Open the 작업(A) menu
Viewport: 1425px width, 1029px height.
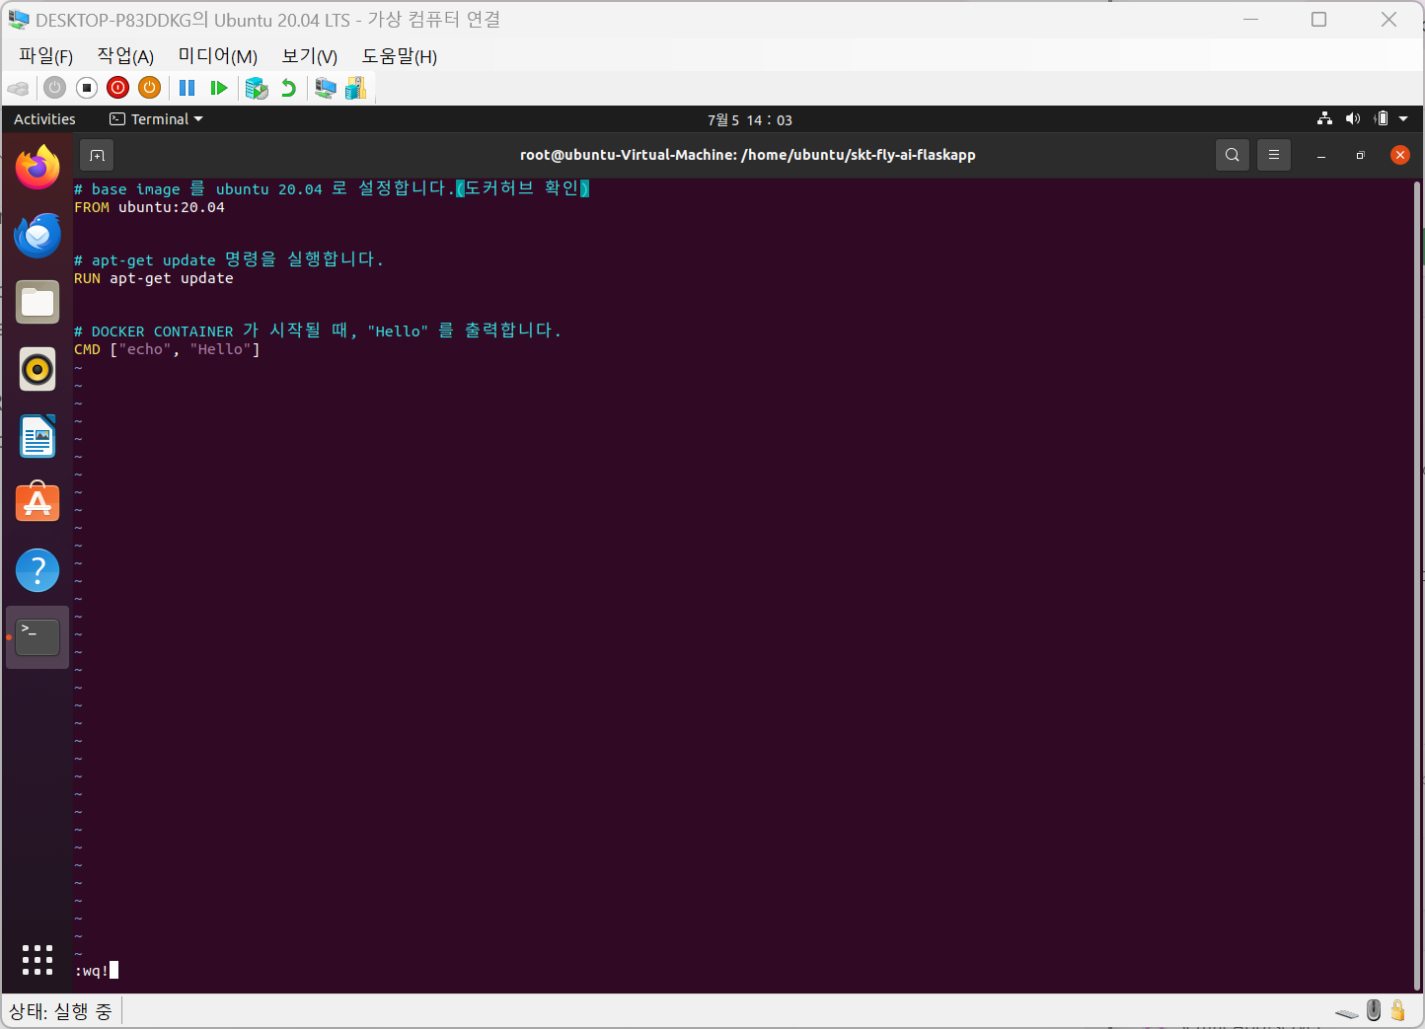(125, 56)
